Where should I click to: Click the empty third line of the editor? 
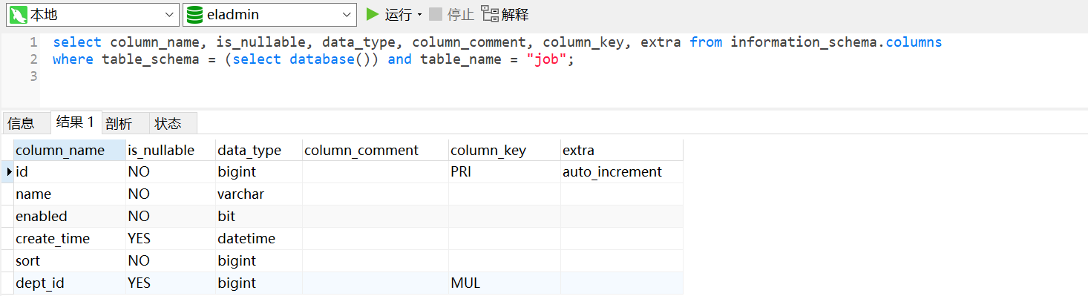tap(564, 77)
